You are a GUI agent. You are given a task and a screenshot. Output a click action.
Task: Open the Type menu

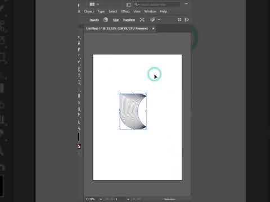[x=101, y=11]
